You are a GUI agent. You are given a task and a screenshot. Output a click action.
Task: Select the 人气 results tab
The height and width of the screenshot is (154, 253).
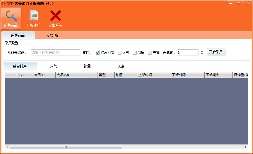pyautogui.click(x=54, y=66)
